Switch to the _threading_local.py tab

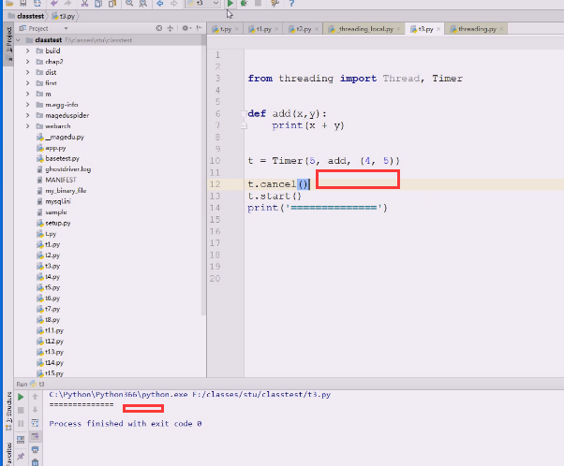tap(365, 29)
